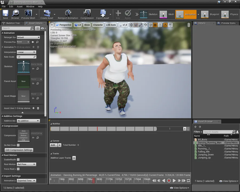
Task: Open Browse to find asset in content browser
Action: [x=15, y=14]
